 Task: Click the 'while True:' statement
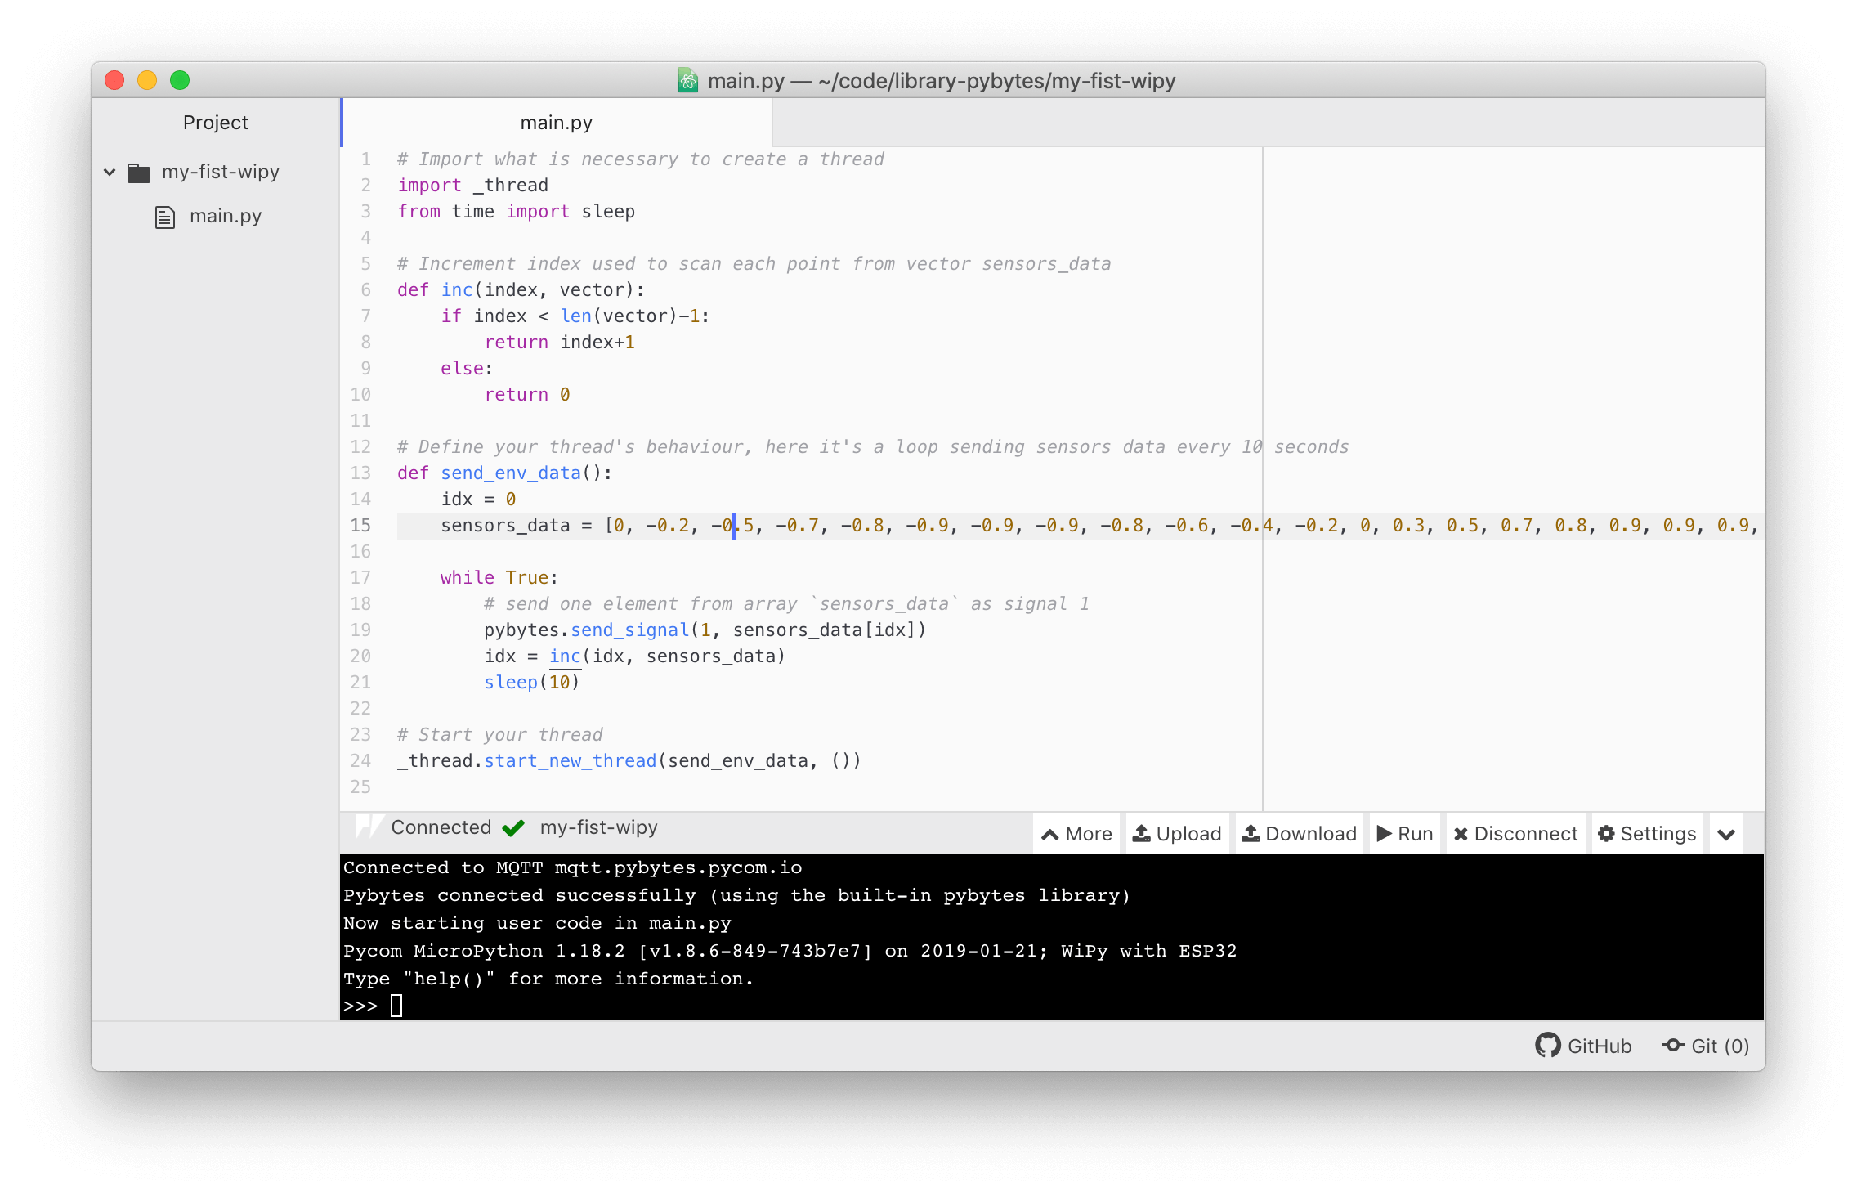[x=499, y=577]
